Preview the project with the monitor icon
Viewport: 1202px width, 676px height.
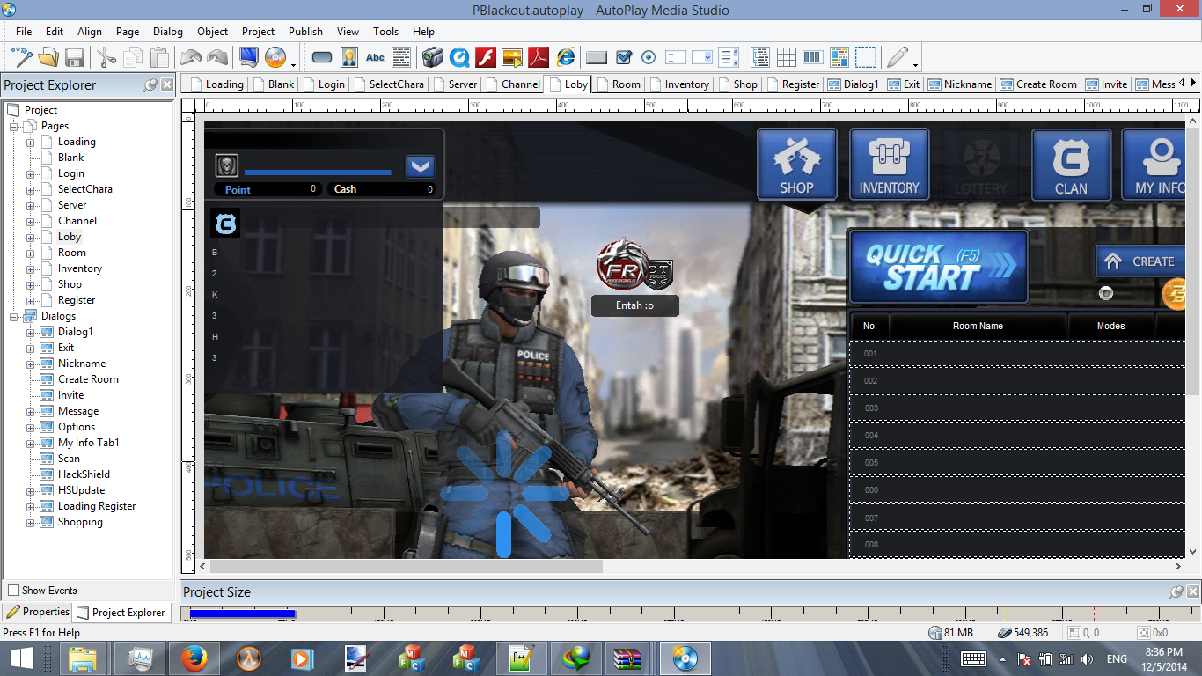click(249, 58)
